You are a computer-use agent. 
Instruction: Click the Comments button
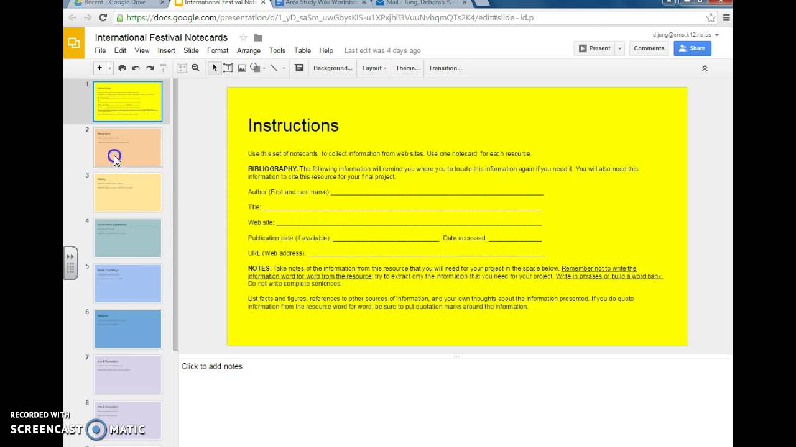tap(649, 48)
